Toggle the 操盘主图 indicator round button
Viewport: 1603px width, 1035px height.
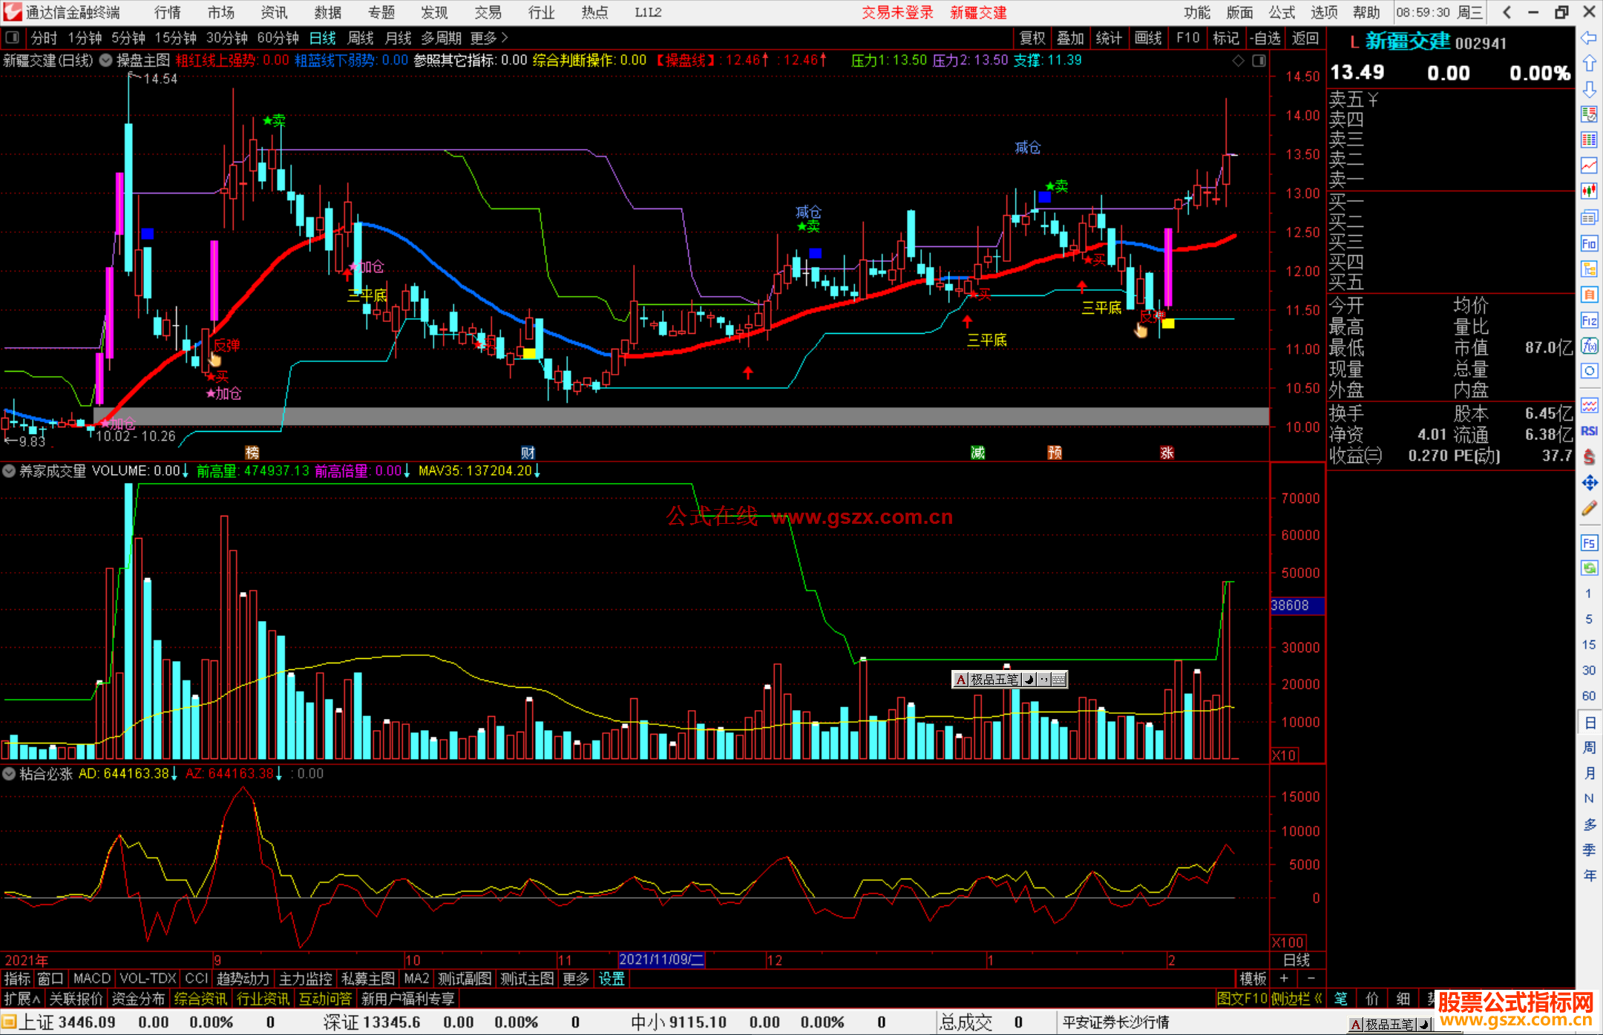106,60
